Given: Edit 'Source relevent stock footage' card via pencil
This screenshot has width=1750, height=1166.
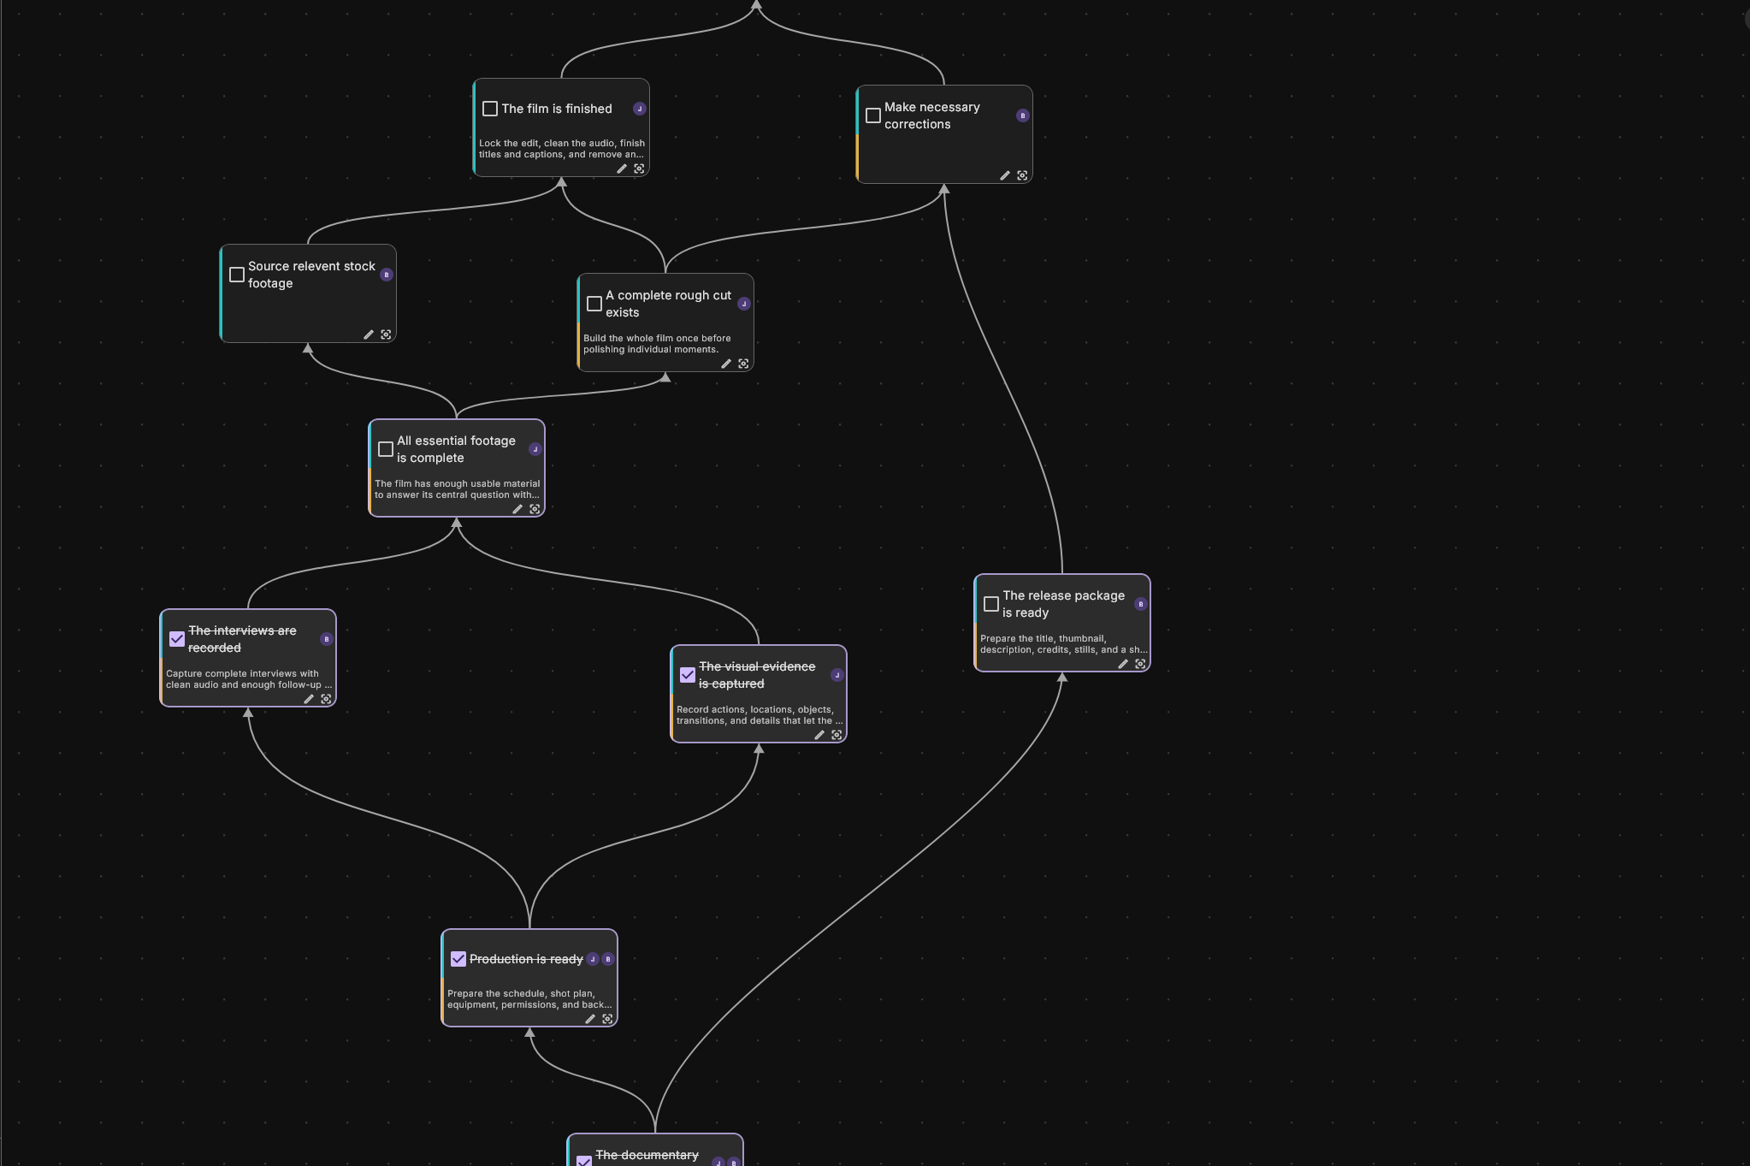Looking at the screenshot, I should click(x=369, y=334).
